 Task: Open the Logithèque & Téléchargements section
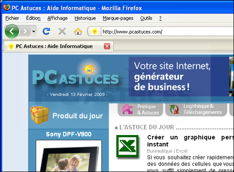click(196, 109)
